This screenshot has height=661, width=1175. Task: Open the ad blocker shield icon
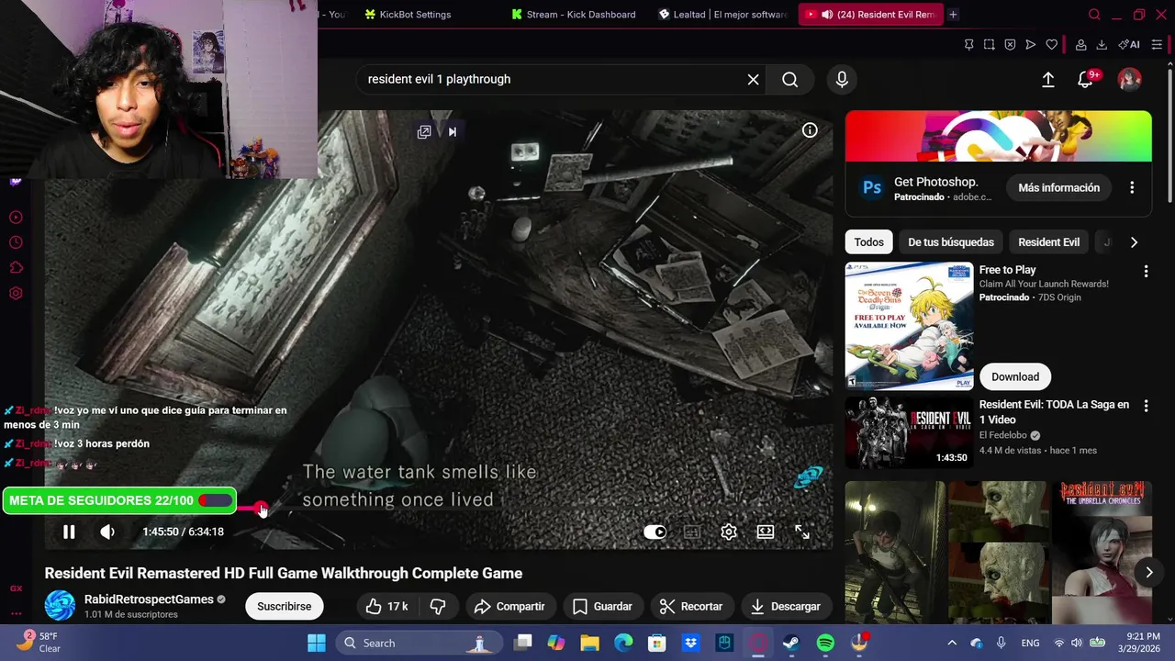(x=1010, y=44)
